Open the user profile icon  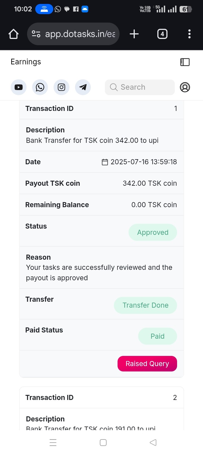click(x=185, y=87)
